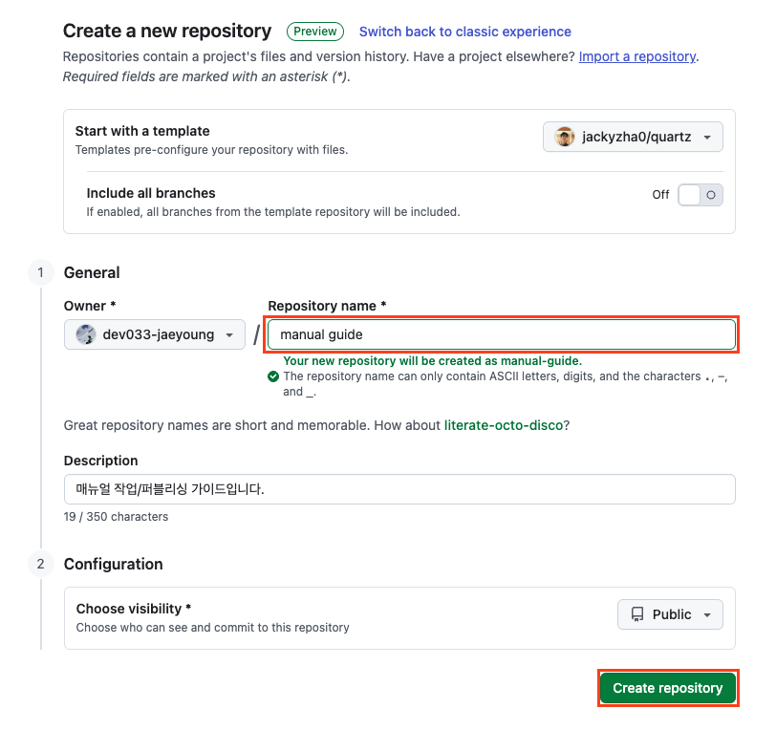
Task: Click the Create repository button
Action: click(x=668, y=688)
